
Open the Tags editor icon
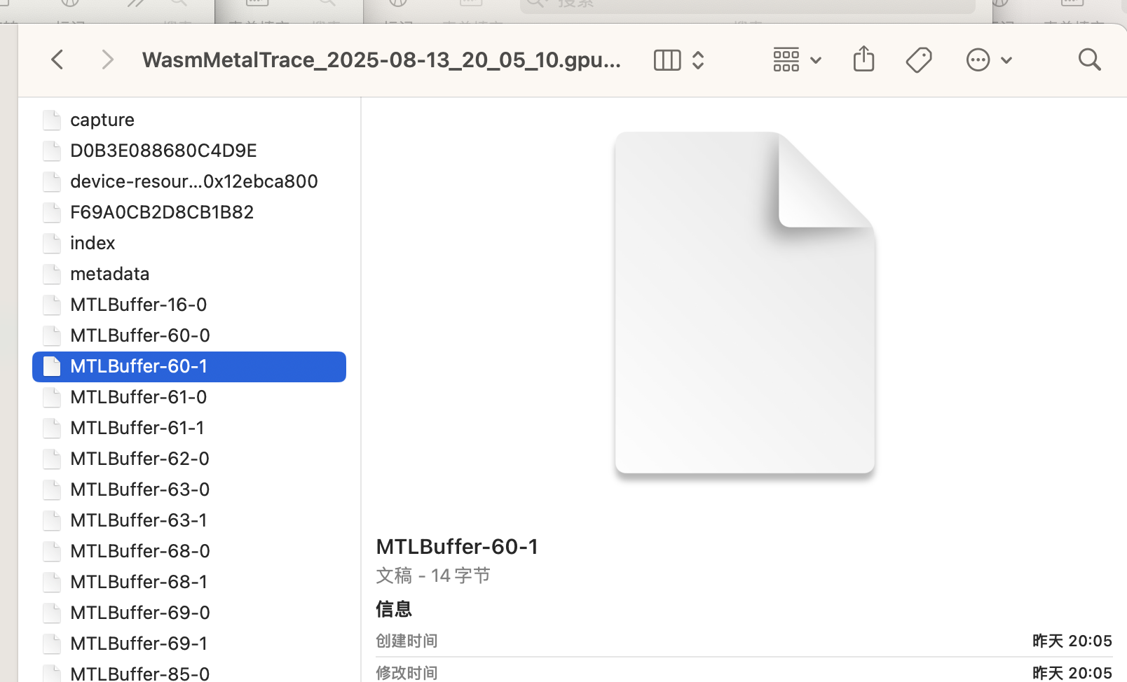coord(918,60)
